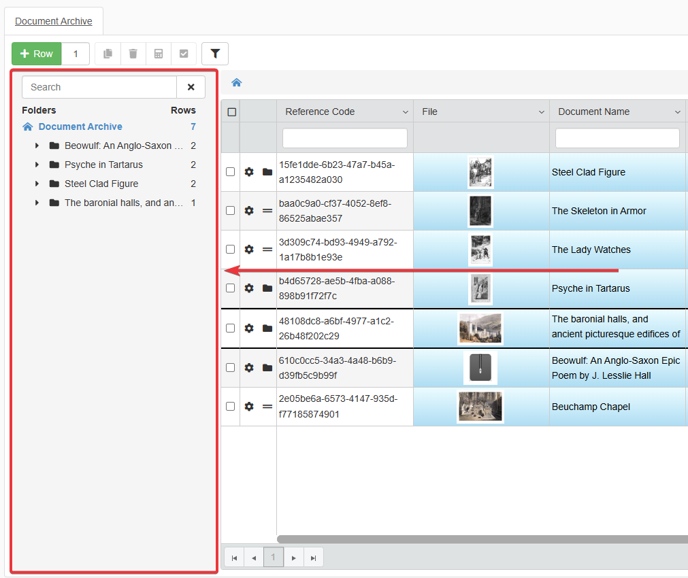
Task: Click the trash delete toolbar icon
Action: [x=133, y=54]
